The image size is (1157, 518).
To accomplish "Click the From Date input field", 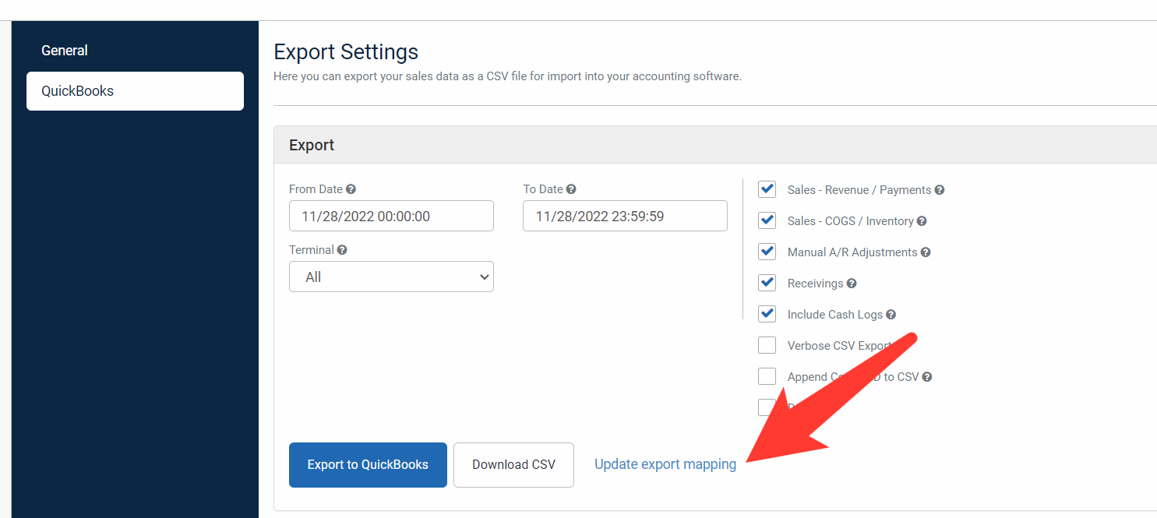I will pyautogui.click(x=391, y=216).
